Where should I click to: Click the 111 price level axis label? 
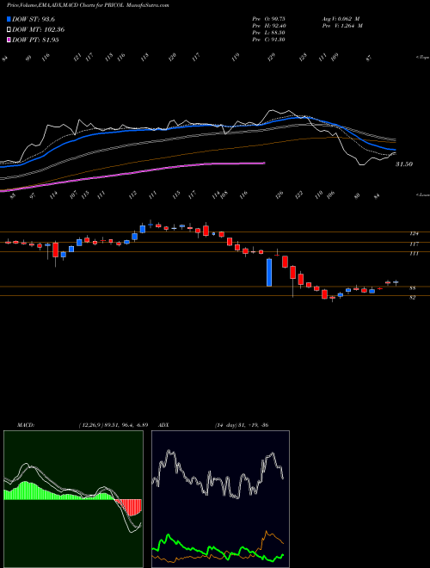[x=414, y=254]
